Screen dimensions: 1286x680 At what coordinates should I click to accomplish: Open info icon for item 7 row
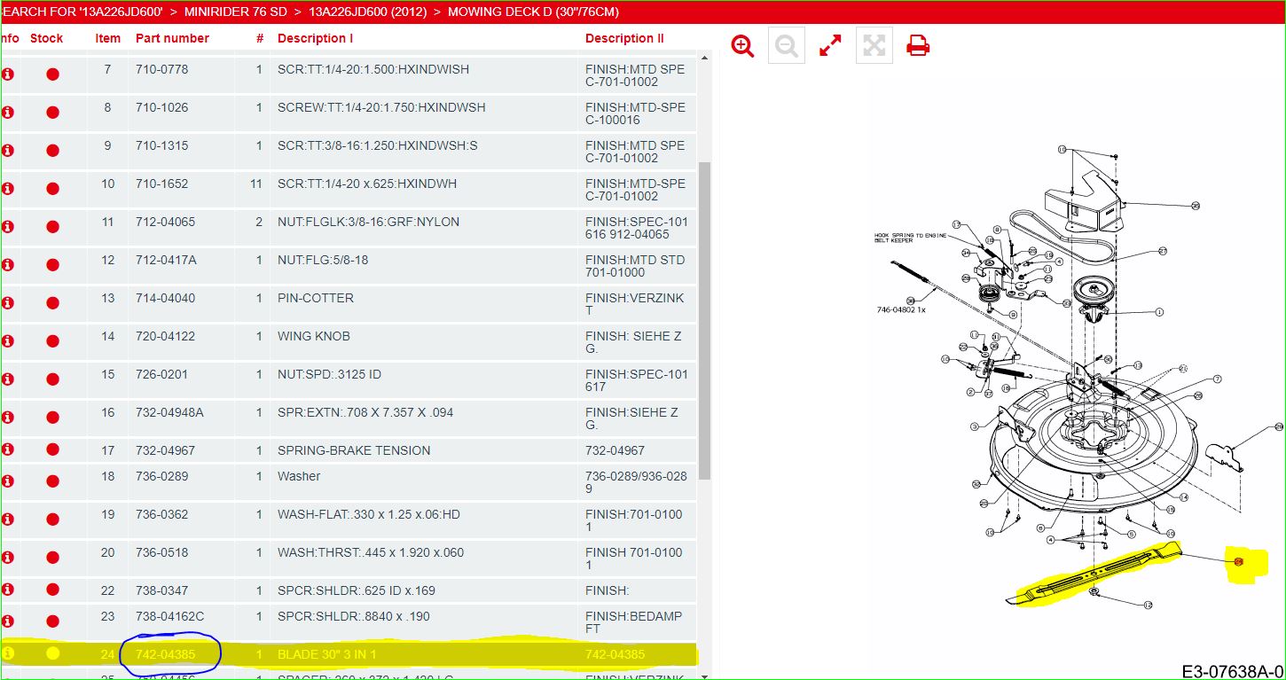8,74
